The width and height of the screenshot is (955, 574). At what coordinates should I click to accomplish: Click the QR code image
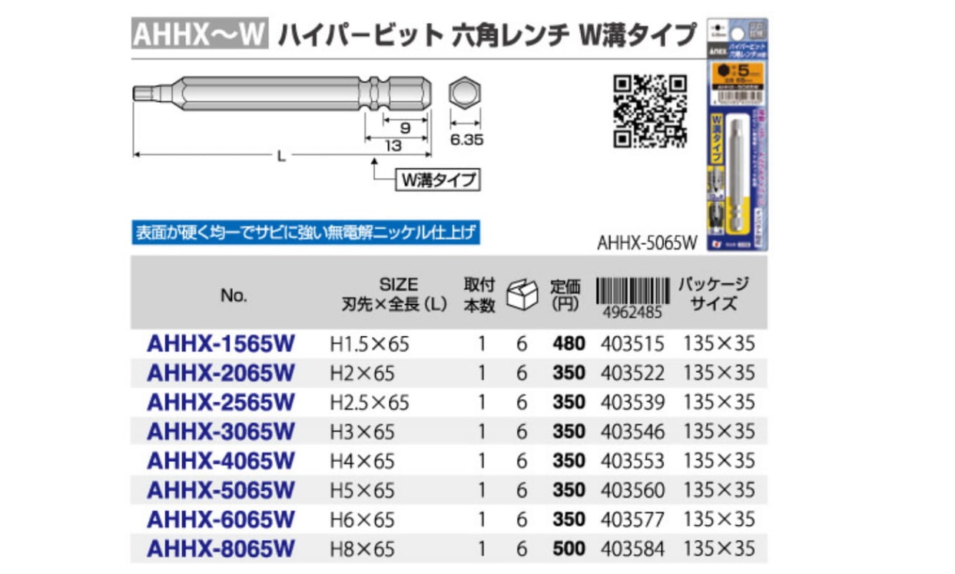click(650, 111)
